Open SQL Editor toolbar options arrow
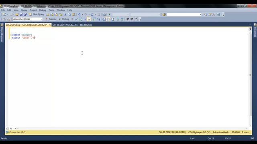The height and width of the screenshot is (144, 257). [140, 20]
